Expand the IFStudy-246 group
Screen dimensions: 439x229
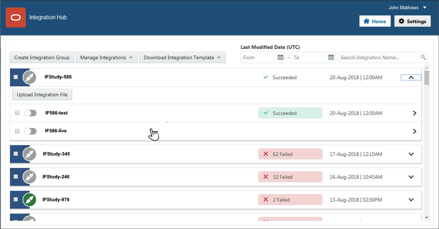click(x=411, y=177)
